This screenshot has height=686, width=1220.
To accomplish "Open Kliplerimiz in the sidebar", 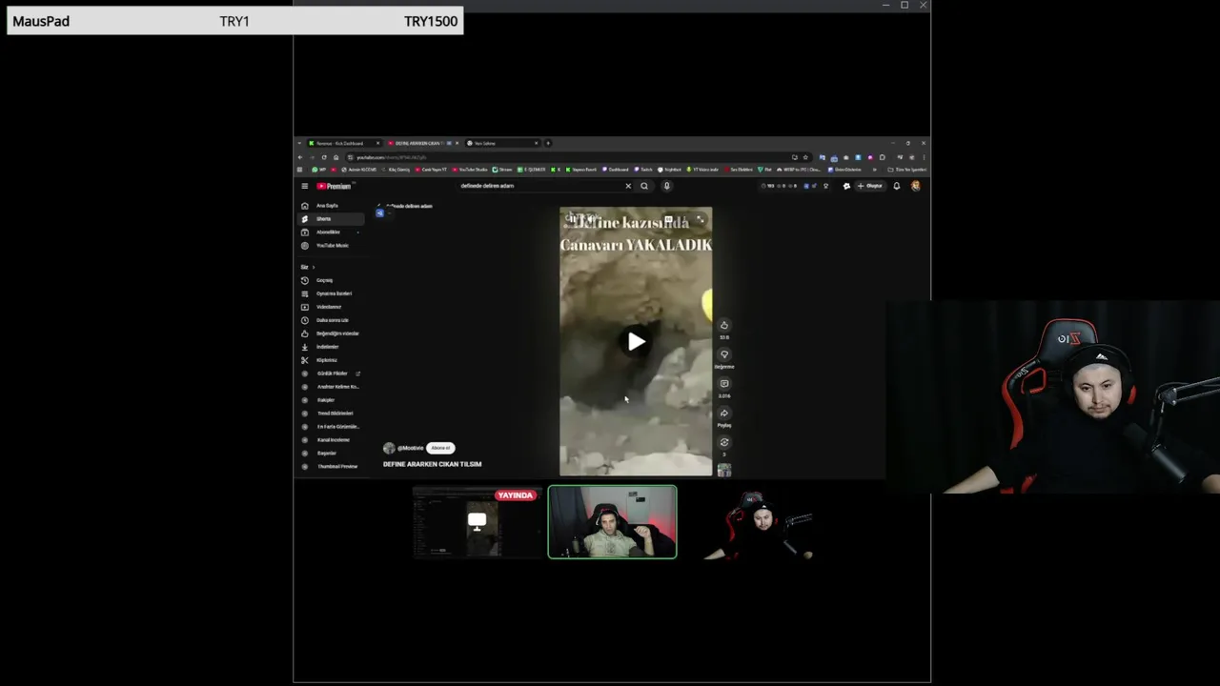I will pos(331,360).
